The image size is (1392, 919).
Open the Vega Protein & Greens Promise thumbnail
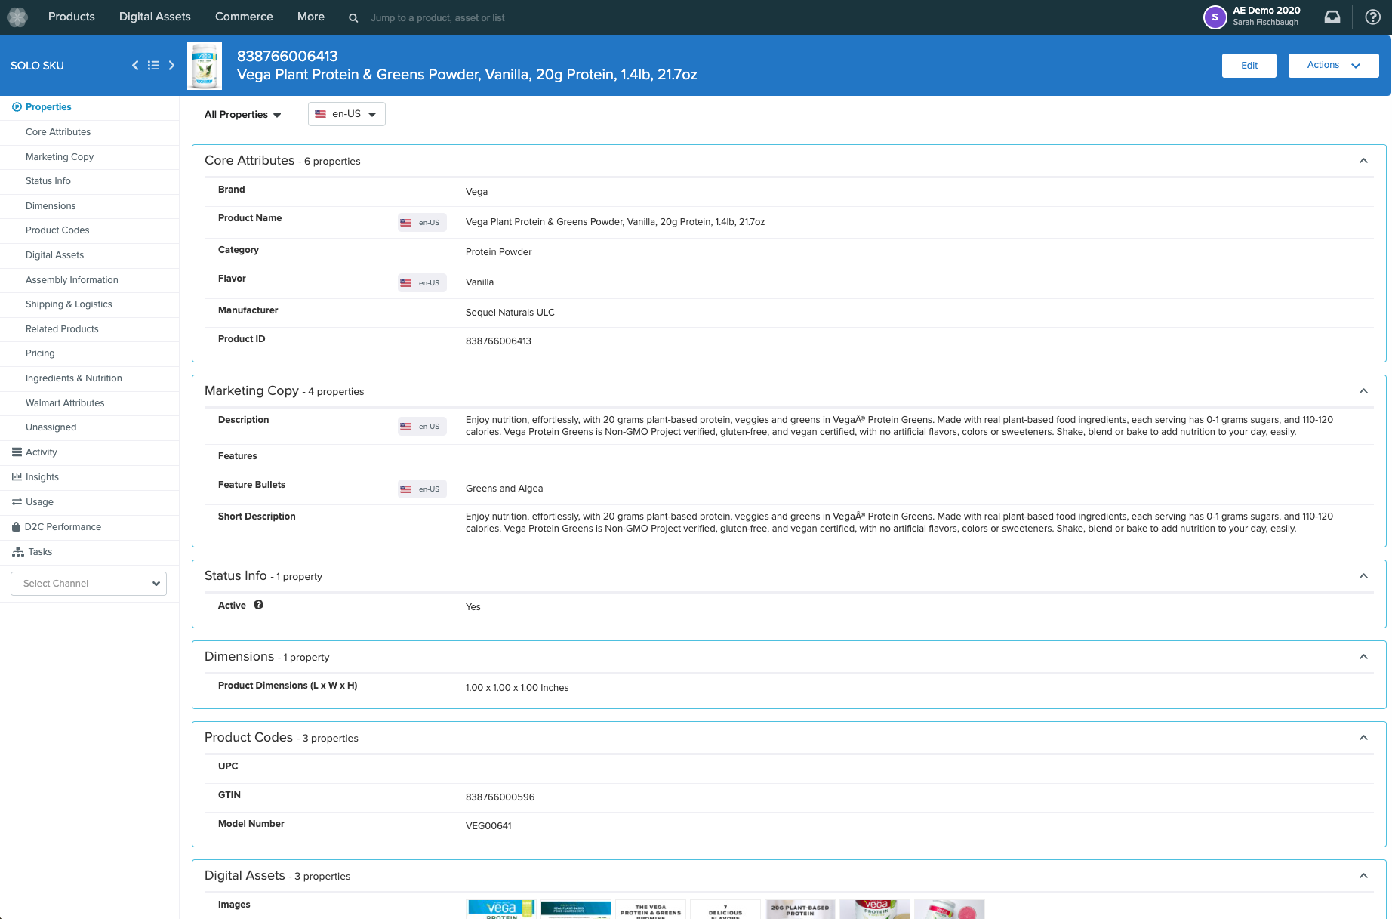point(651,909)
